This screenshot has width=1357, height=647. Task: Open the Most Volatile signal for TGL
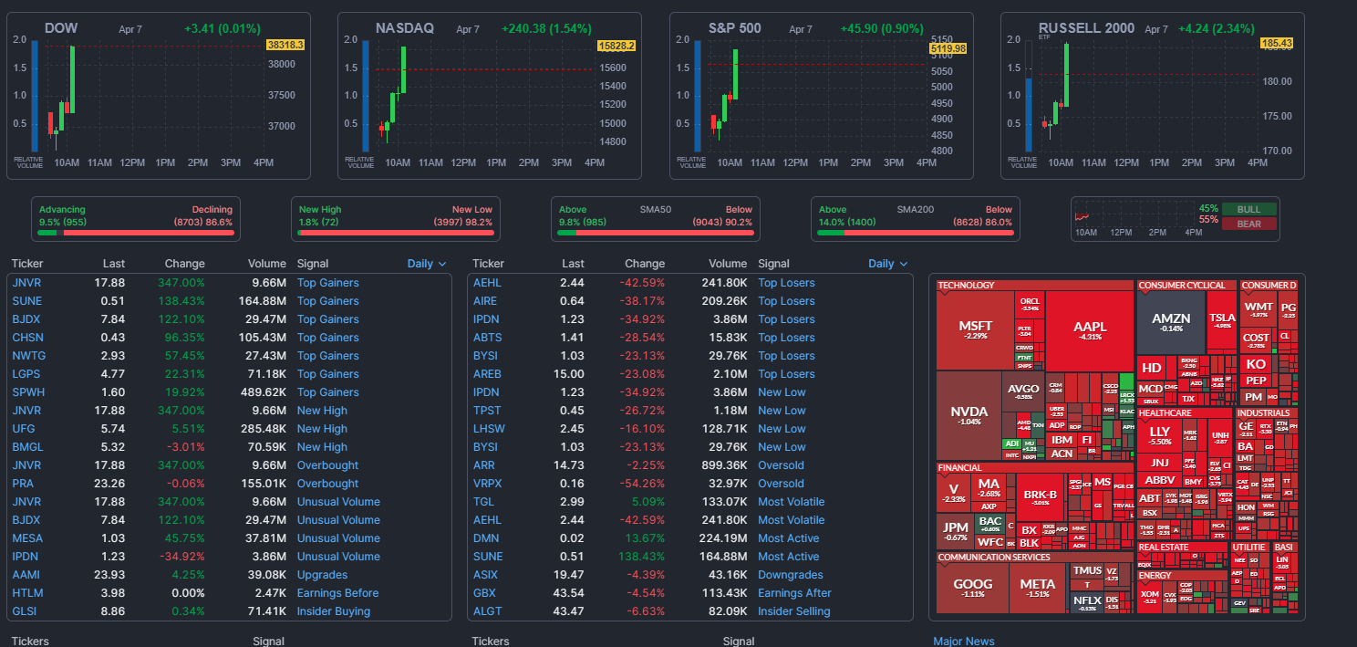point(792,502)
